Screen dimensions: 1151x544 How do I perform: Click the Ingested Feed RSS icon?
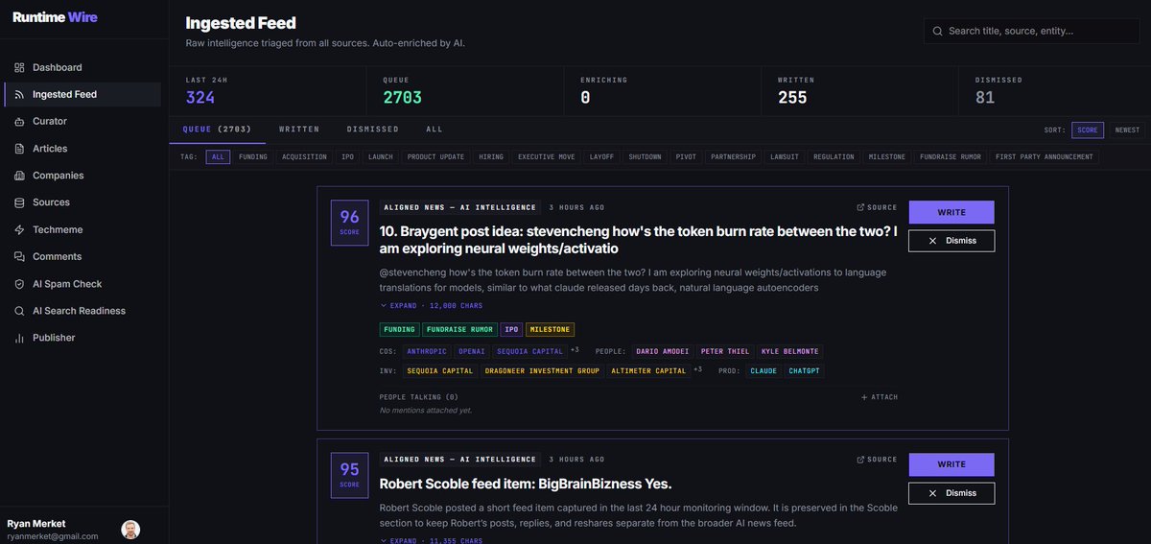click(x=19, y=94)
